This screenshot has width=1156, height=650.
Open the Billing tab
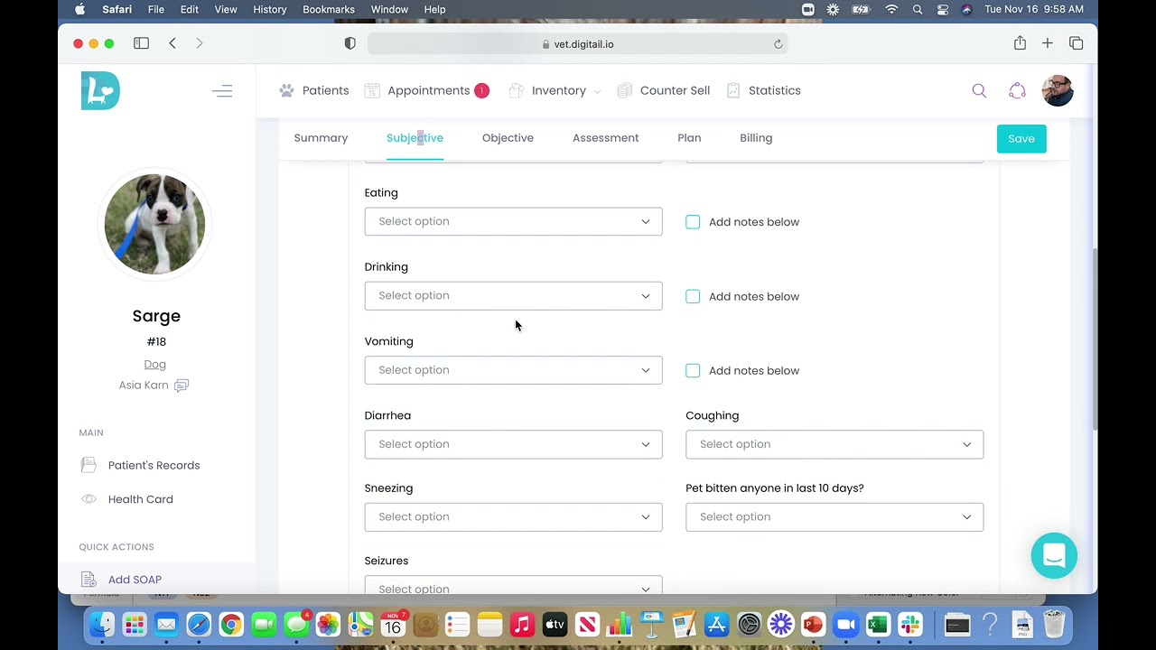[x=756, y=138]
